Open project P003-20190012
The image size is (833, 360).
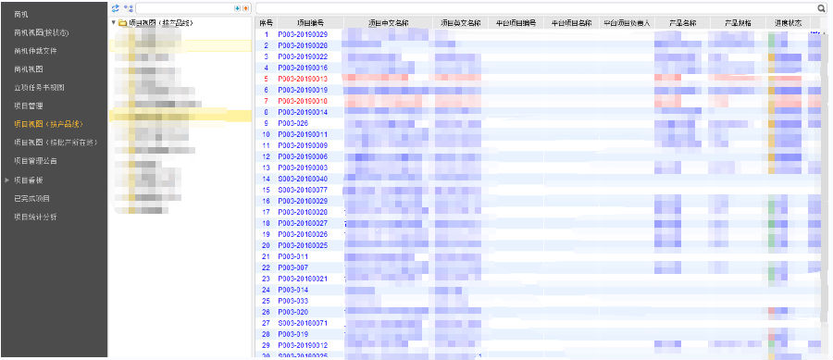[303, 346]
